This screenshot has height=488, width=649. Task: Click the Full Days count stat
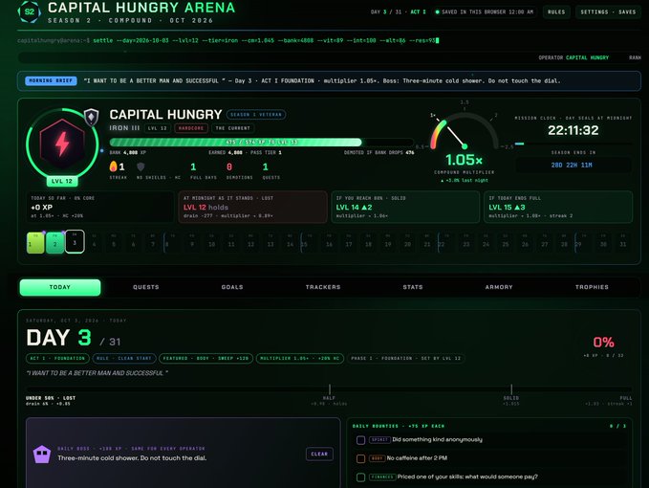(193, 166)
